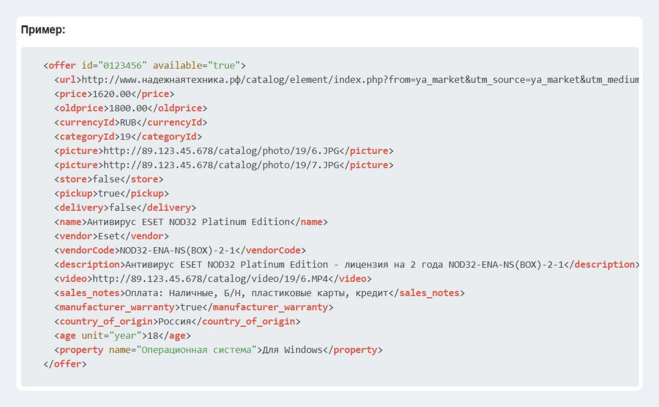Click the property name "Операционная система"

coord(197,350)
